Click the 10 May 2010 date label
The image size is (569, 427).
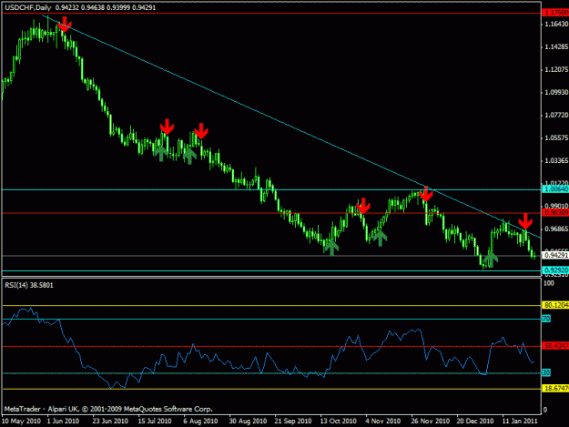(21, 422)
